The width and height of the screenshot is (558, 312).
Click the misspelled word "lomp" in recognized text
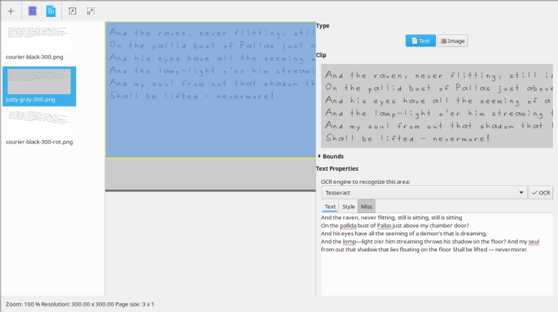[339, 242]
